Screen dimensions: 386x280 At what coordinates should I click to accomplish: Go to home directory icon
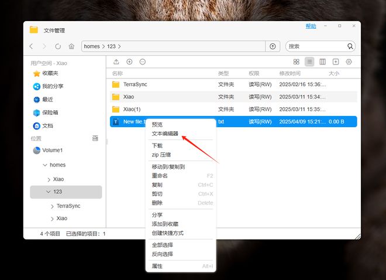click(71, 46)
